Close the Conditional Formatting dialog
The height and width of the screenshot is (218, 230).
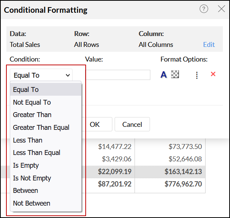click(221, 9)
